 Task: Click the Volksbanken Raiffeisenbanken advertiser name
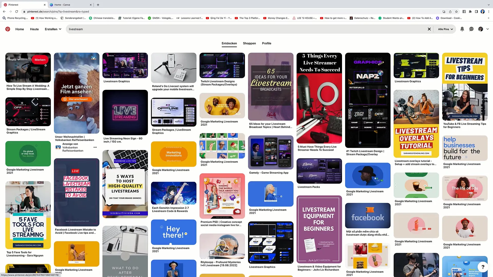[x=73, y=149]
